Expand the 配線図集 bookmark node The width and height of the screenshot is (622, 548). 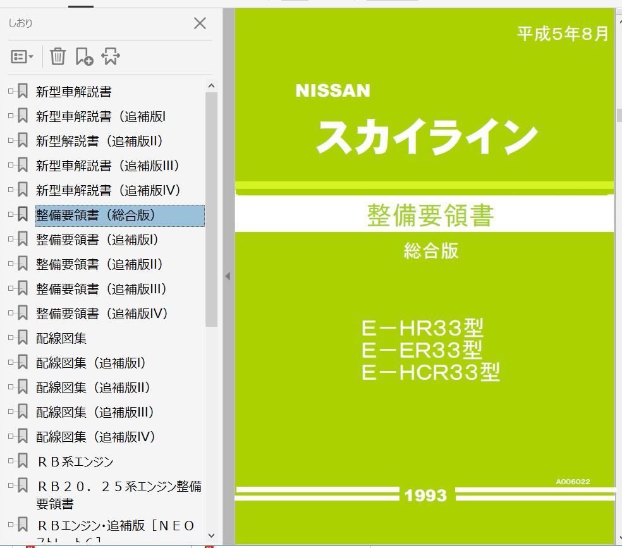[x=11, y=338]
